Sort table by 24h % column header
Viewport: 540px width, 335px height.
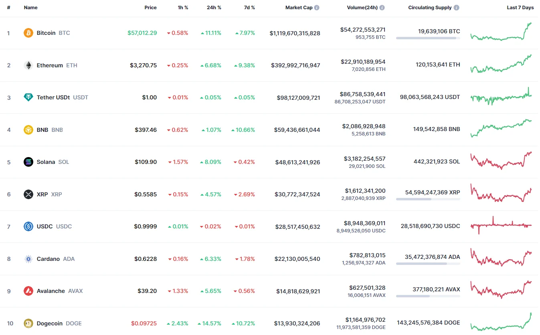point(213,8)
